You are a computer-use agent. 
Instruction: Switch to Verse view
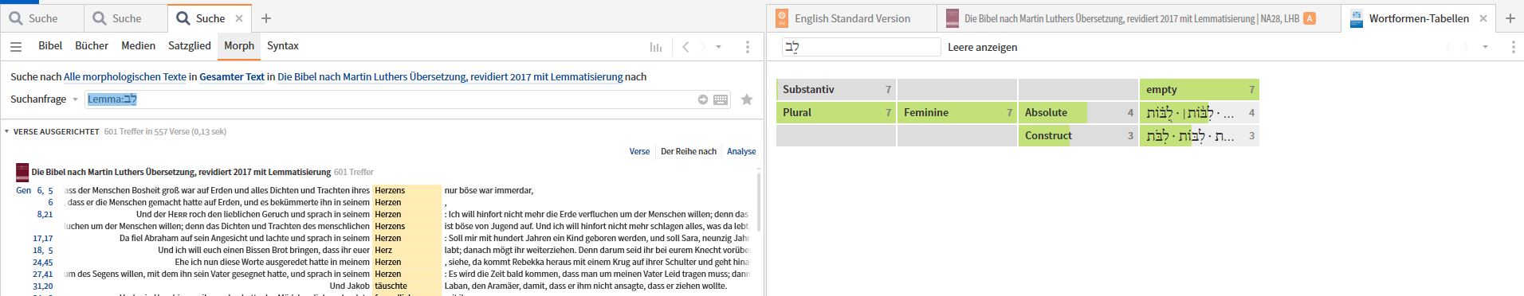coord(639,151)
